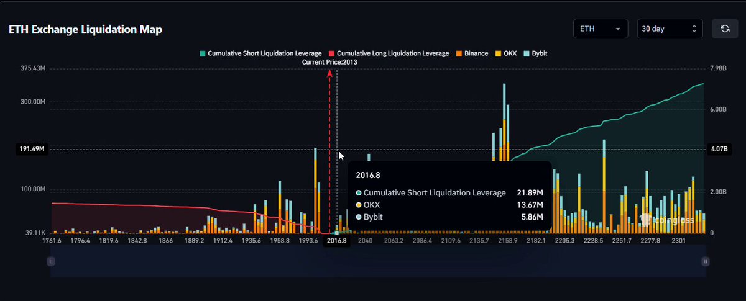Screen dimensions: 746x301
Task: Click the tooltip price header 2016.8
Action: pyautogui.click(x=369, y=176)
